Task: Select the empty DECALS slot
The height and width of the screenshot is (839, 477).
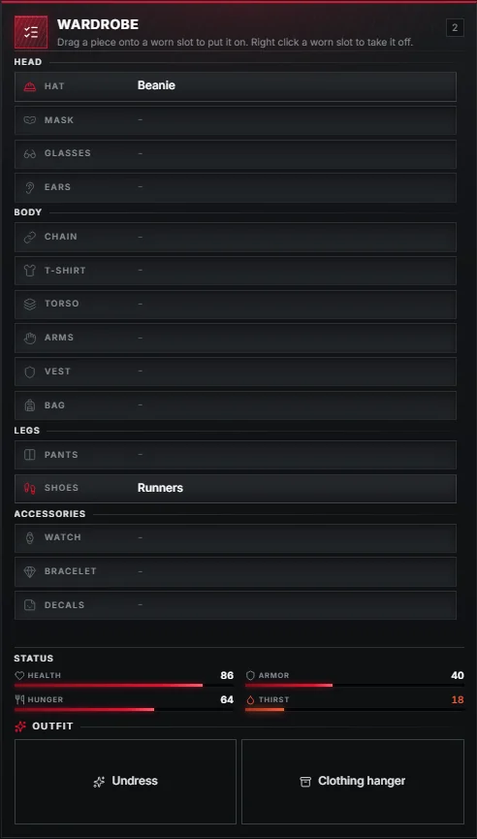Action: pos(236,605)
